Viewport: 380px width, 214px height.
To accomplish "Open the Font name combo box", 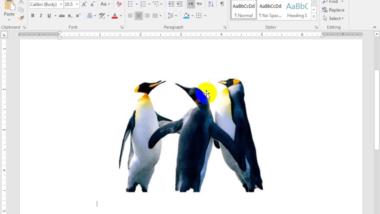I will (x=46, y=4).
